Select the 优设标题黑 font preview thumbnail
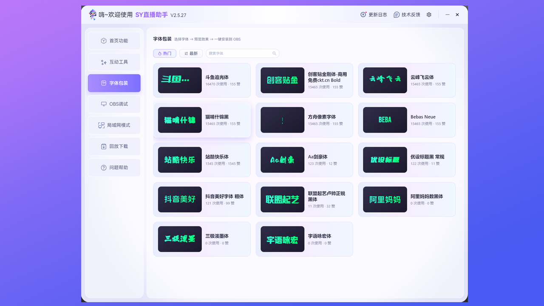Image resolution: width=544 pixels, height=306 pixels. pyautogui.click(x=385, y=160)
